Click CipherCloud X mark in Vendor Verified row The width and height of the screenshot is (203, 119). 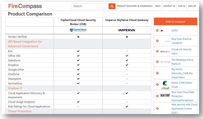pyautogui.click(x=78, y=37)
